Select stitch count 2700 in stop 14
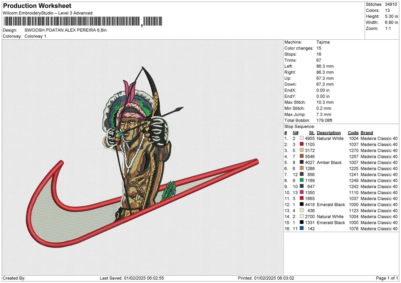The image size is (401, 283). 310,216
